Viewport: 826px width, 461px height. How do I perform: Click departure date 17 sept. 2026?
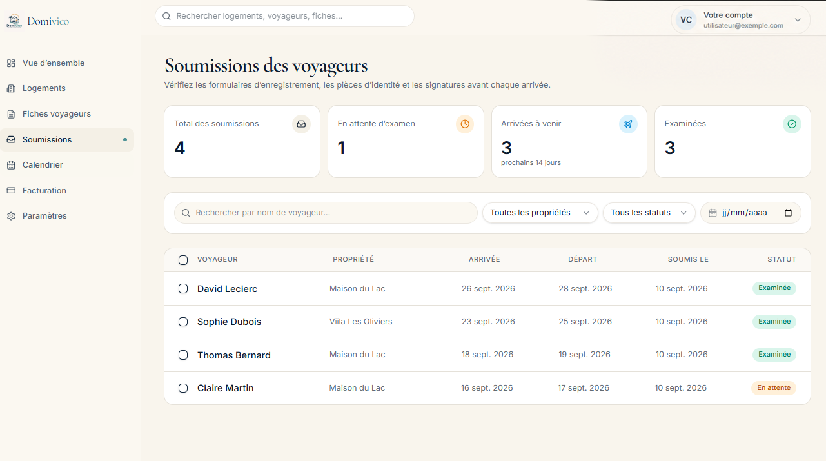584,388
